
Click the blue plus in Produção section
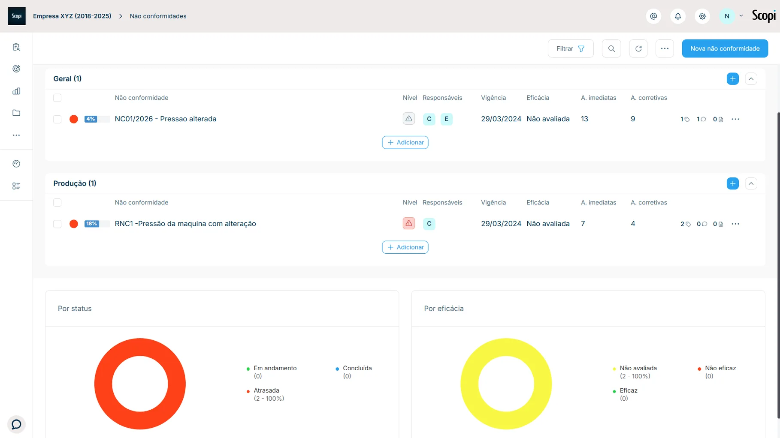[x=733, y=183]
